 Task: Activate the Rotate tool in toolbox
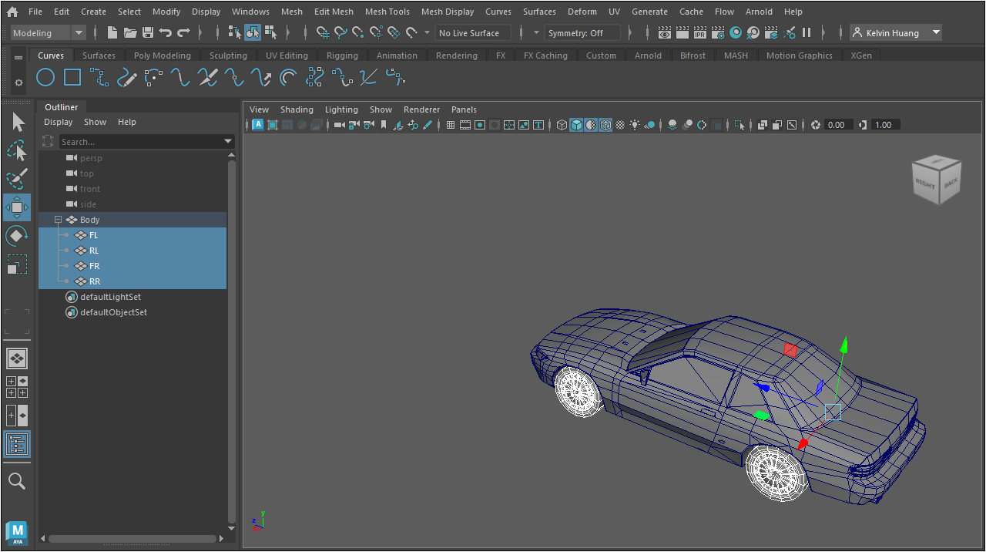point(17,236)
